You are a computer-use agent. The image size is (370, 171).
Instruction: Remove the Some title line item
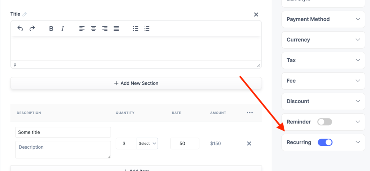click(x=249, y=144)
